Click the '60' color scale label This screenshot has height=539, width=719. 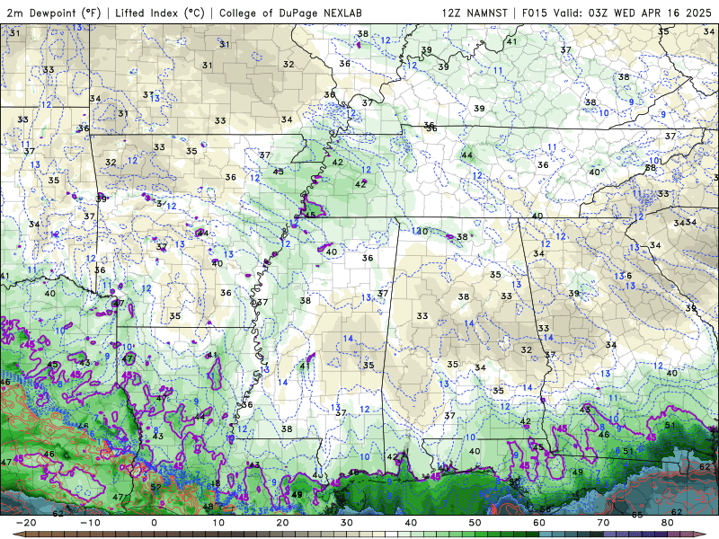tap(539, 523)
